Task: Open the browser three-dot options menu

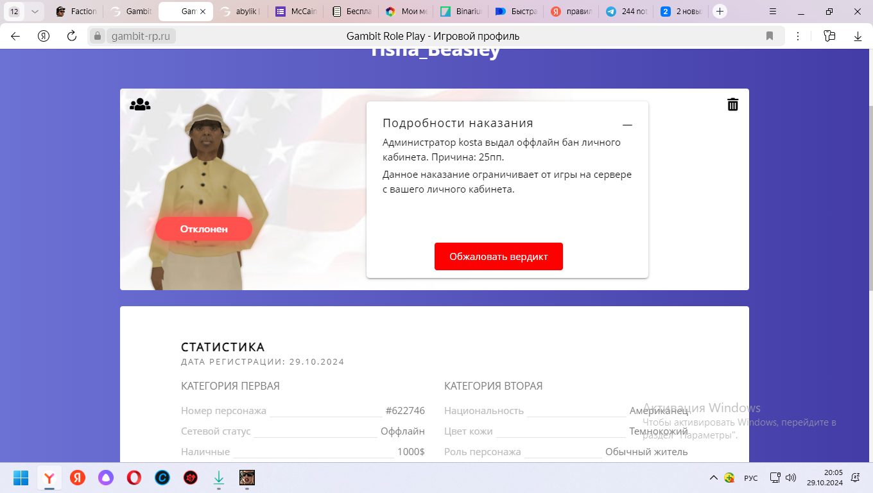Action: pos(798,37)
